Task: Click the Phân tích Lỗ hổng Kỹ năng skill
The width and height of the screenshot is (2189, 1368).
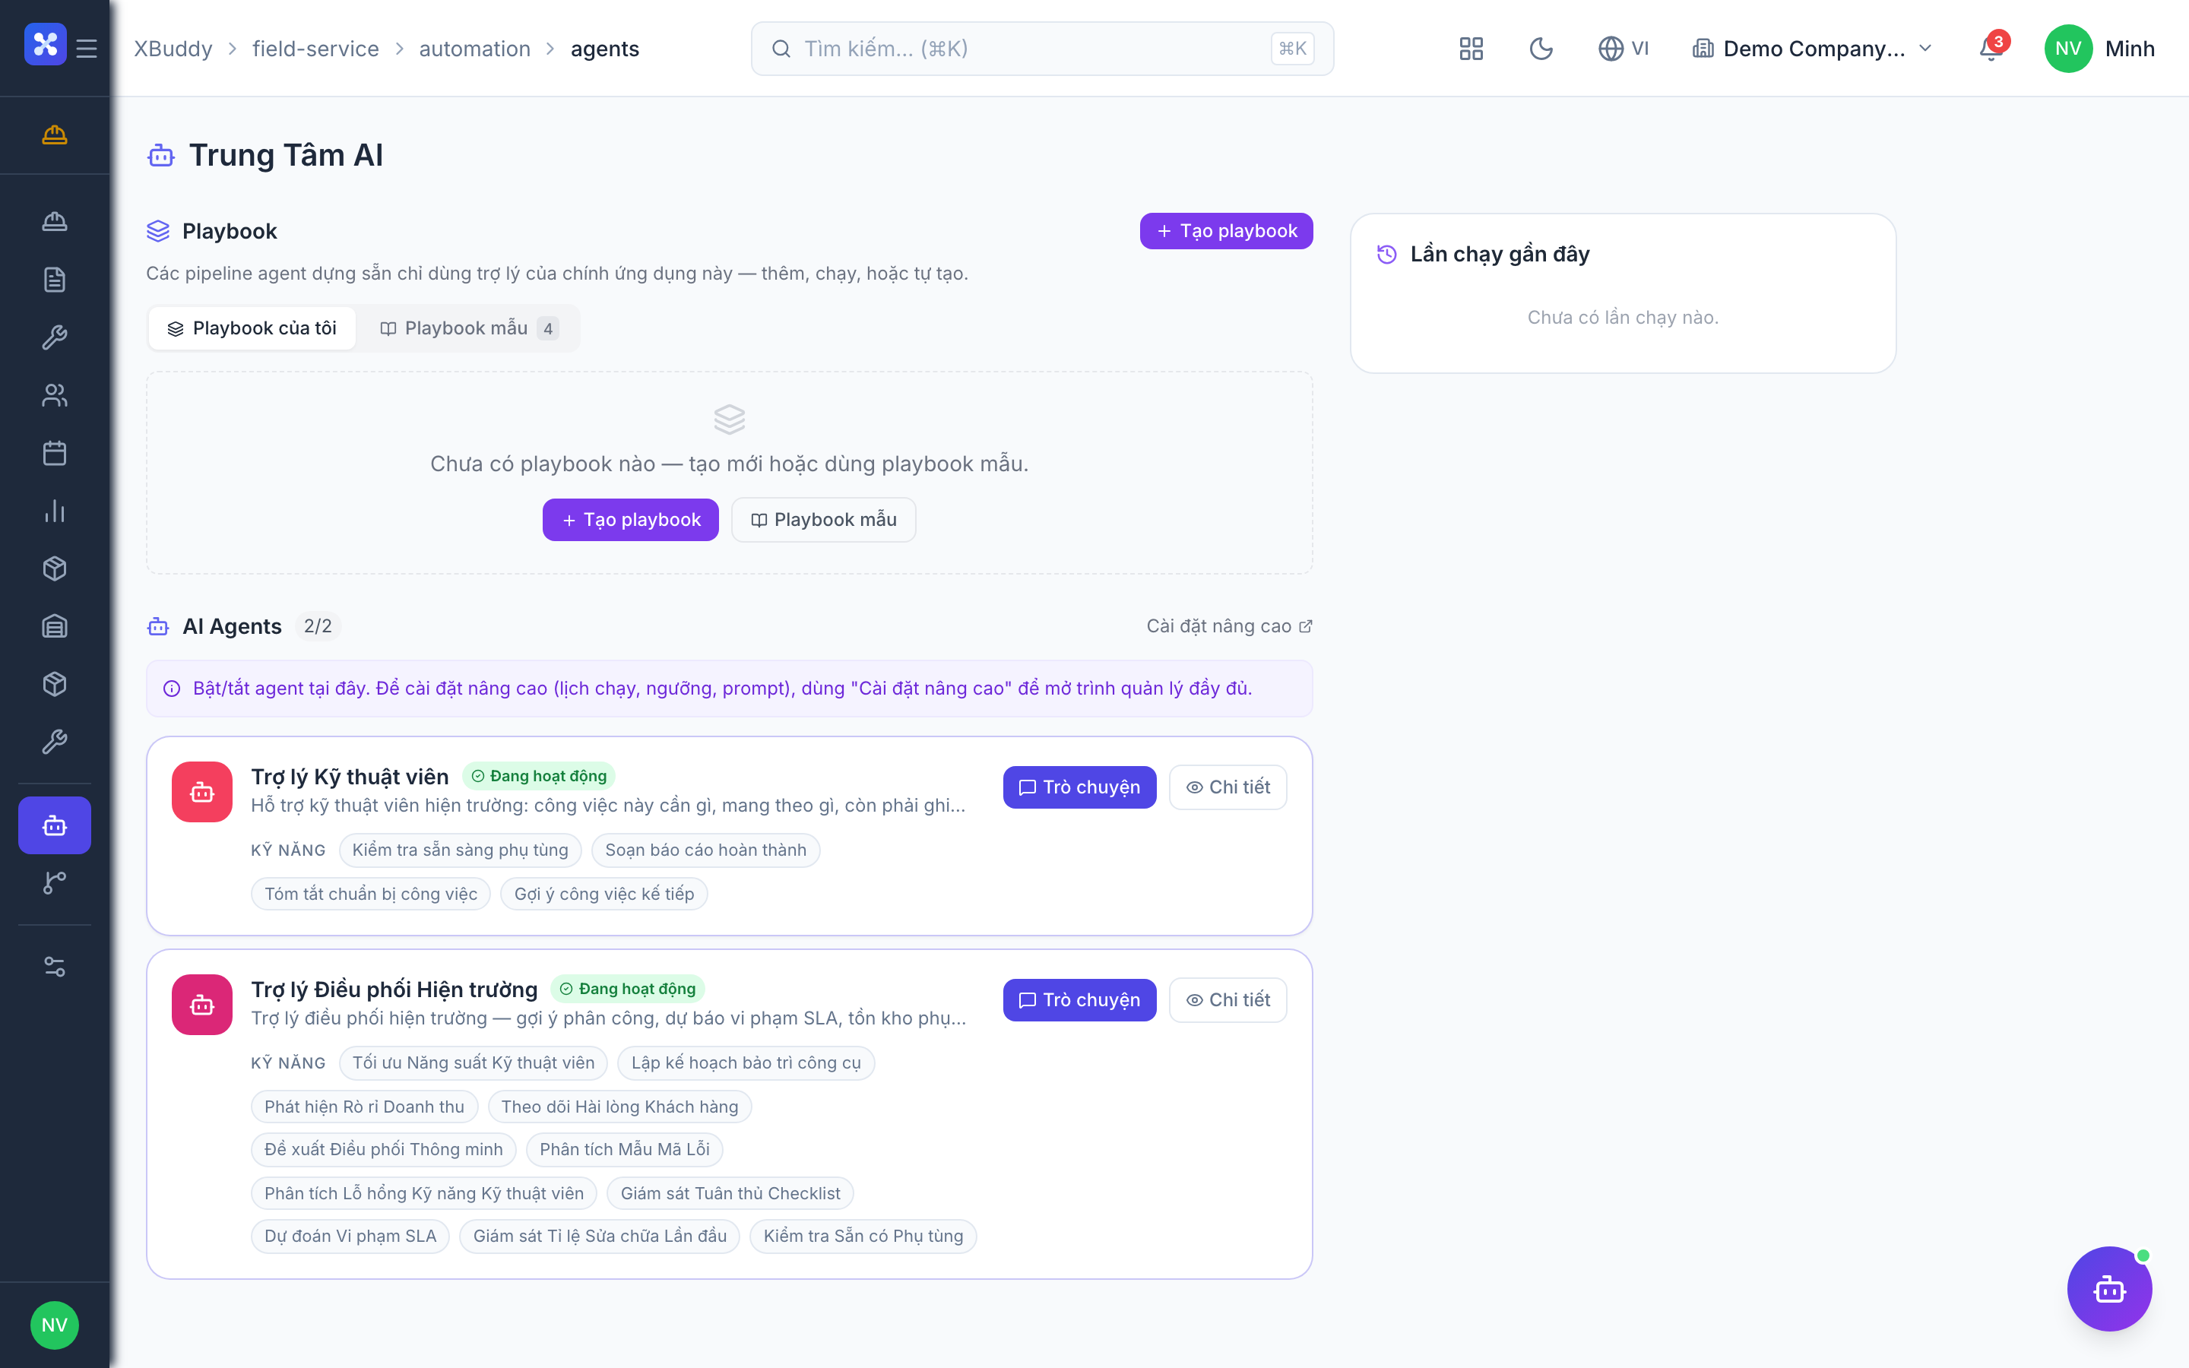Action: point(424,1193)
